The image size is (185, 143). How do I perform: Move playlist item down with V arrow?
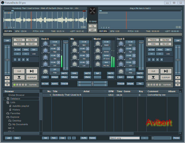coord(69,138)
